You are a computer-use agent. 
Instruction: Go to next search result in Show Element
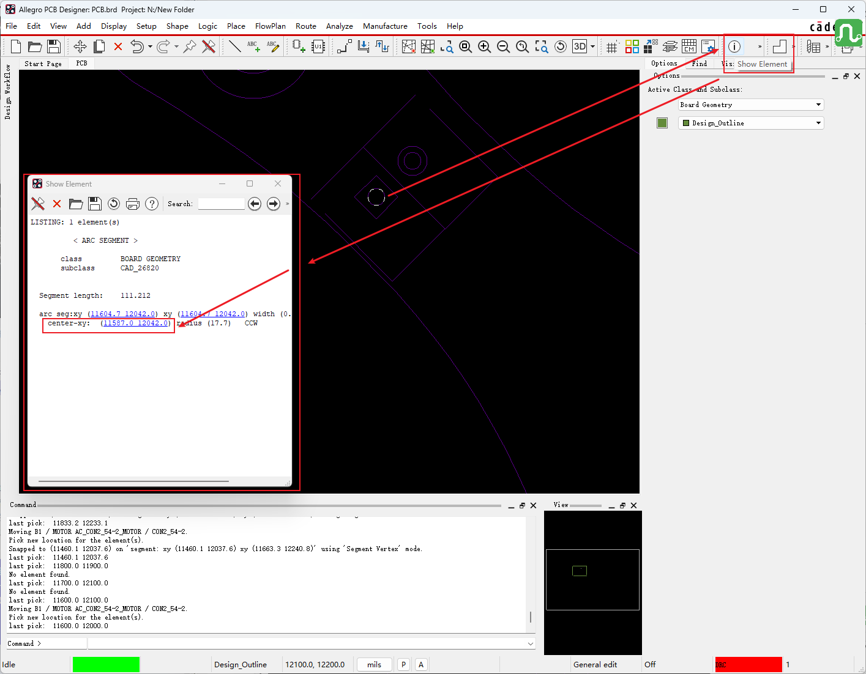(274, 204)
